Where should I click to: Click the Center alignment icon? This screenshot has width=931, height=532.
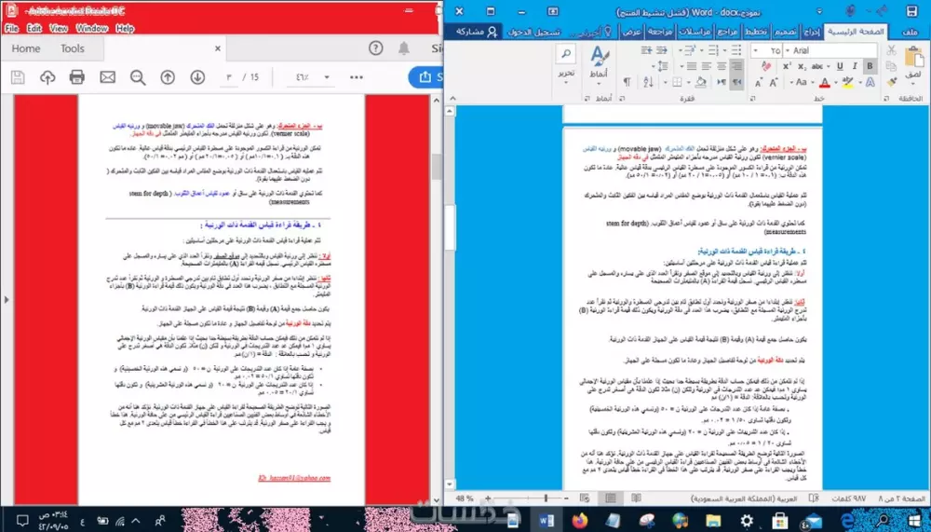(x=722, y=66)
